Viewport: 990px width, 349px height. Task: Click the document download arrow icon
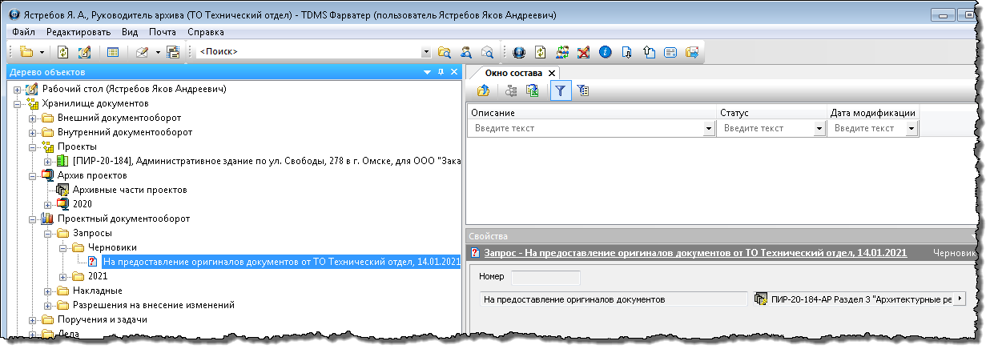point(627,52)
